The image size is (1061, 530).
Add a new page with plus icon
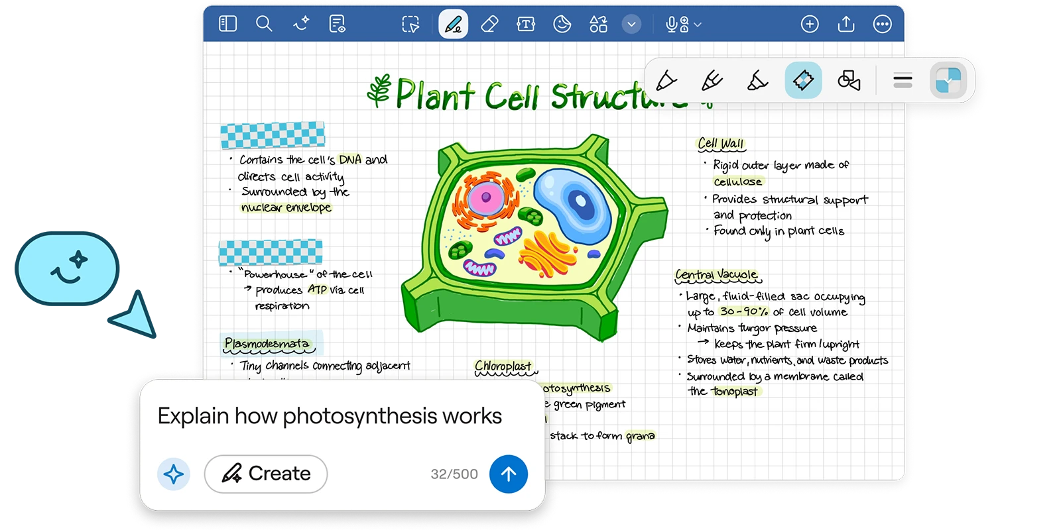(x=810, y=25)
